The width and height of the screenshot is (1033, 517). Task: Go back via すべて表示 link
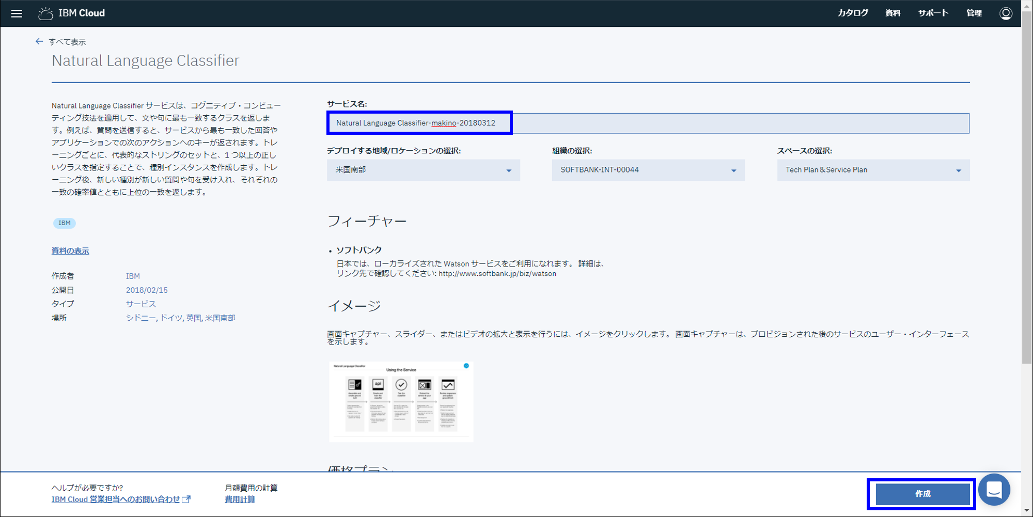[67, 42]
